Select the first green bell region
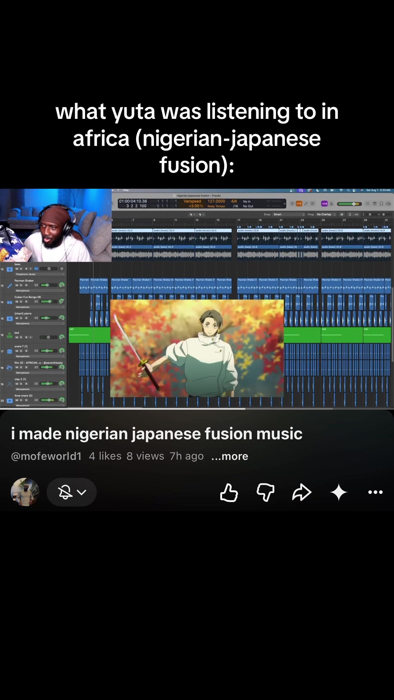 tap(90, 335)
